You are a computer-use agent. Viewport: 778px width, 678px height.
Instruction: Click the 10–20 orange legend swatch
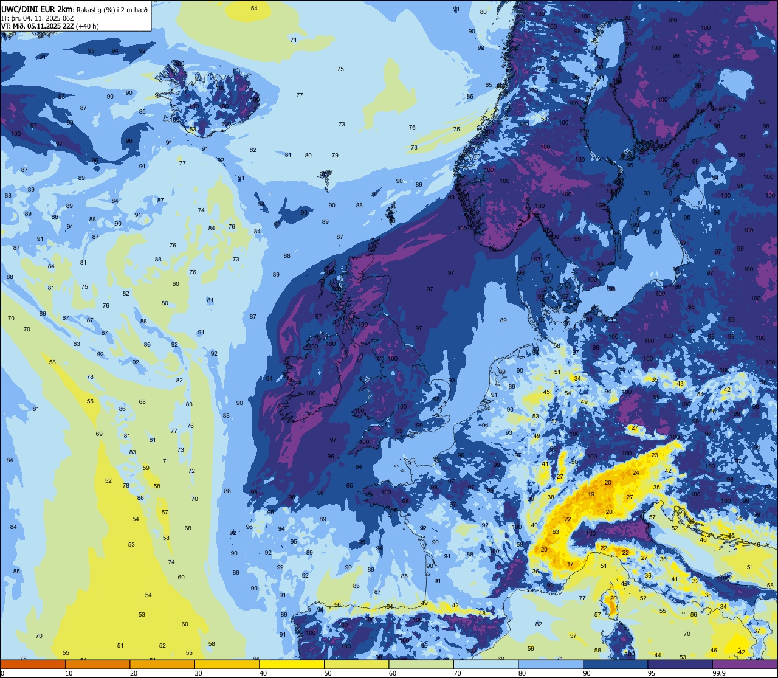pyautogui.click(x=98, y=665)
